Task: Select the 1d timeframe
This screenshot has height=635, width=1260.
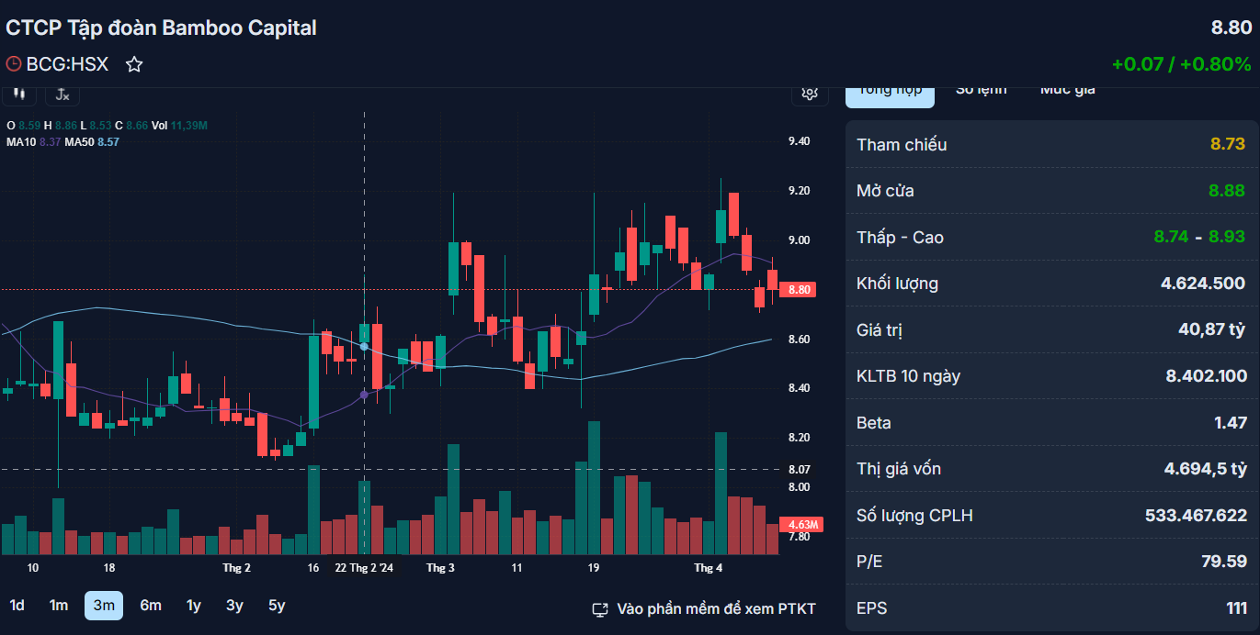Action: coord(17,606)
